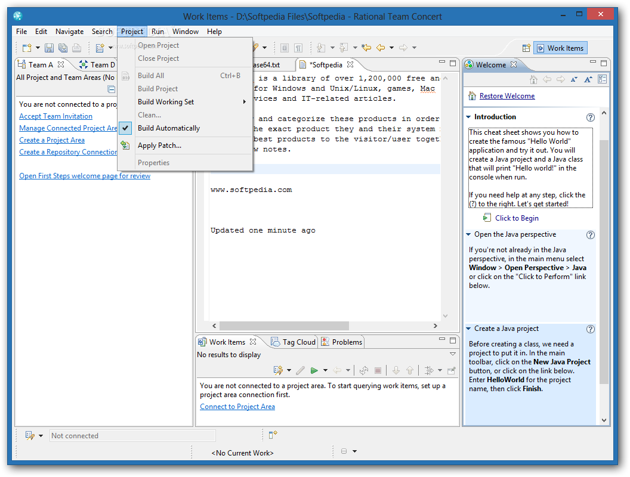
Task: Click the Previous Annotation toolbar icon
Action: [344, 48]
